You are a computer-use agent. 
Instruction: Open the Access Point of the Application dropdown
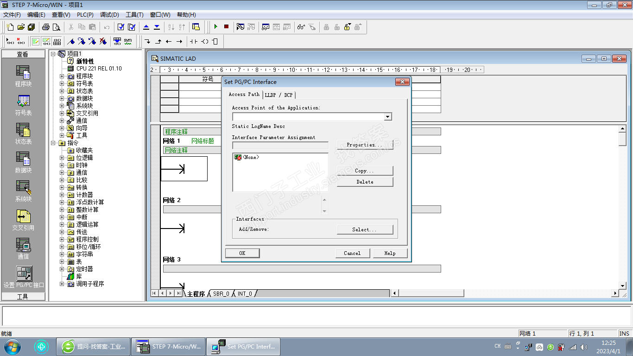coord(388,117)
